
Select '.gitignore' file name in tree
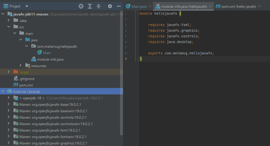point(27,79)
